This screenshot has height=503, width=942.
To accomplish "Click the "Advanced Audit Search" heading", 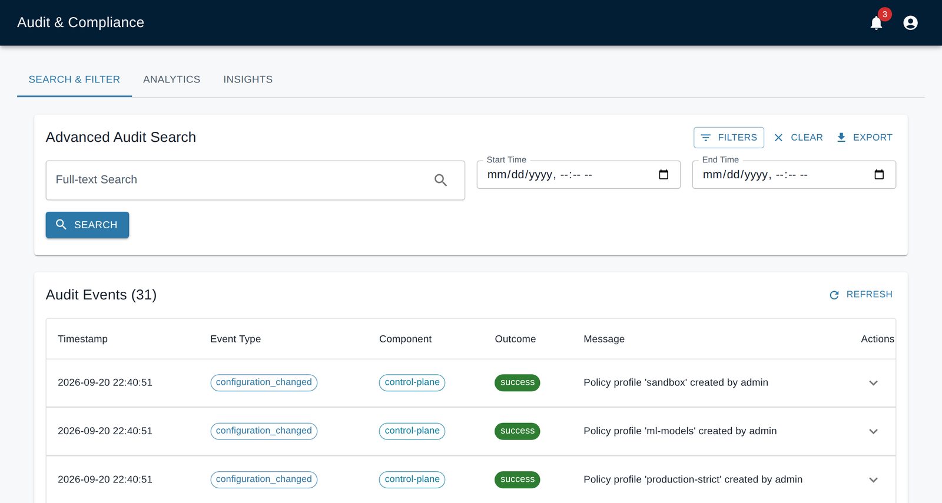I will tap(121, 137).
